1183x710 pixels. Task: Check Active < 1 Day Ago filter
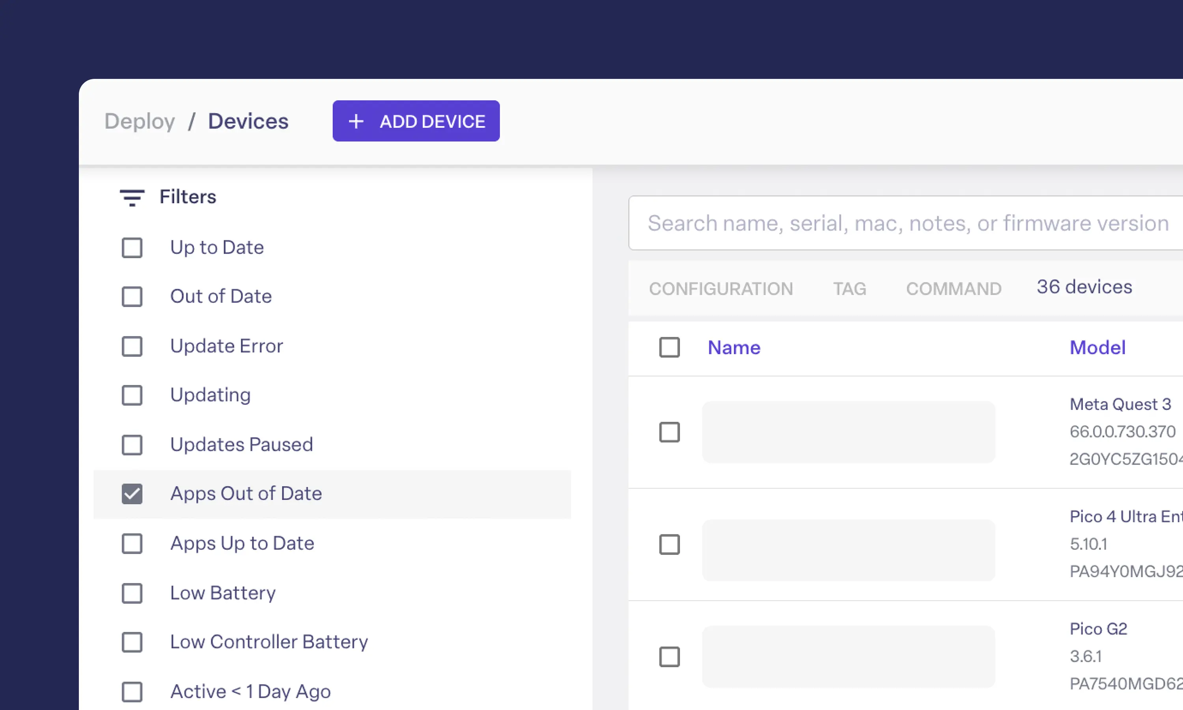coord(132,692)
